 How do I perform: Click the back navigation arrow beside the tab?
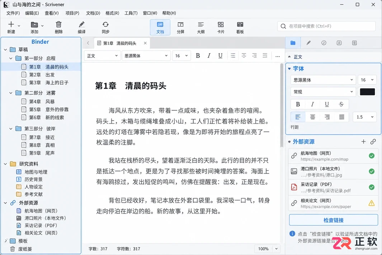click(88, 43)
